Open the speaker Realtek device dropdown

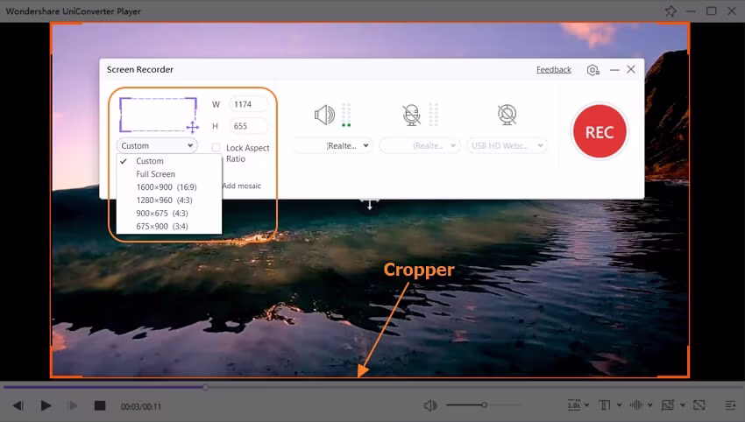pos(331,145)
